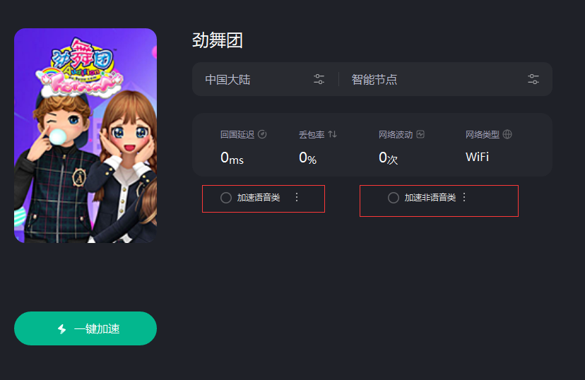The height and width of the screenshot is (380, 585).
Task: Click the 丢包率 up-down arrows icon
Action: point(333,134)
